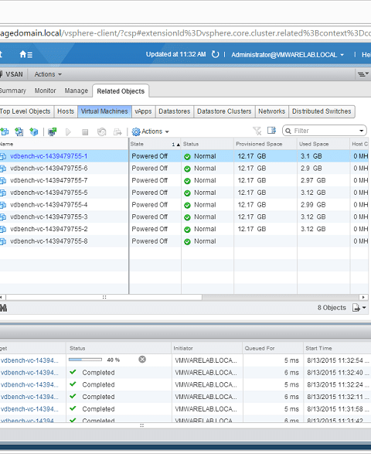Open the Distributed Switches sub-tab
Viewport: 371px width, 454px height.
(x=322, y=111)
